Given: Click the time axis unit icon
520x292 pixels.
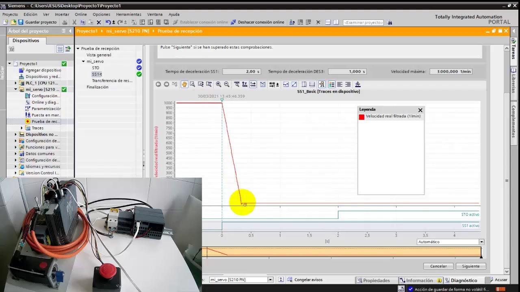Looking at the screenshot, I should 272,84.
